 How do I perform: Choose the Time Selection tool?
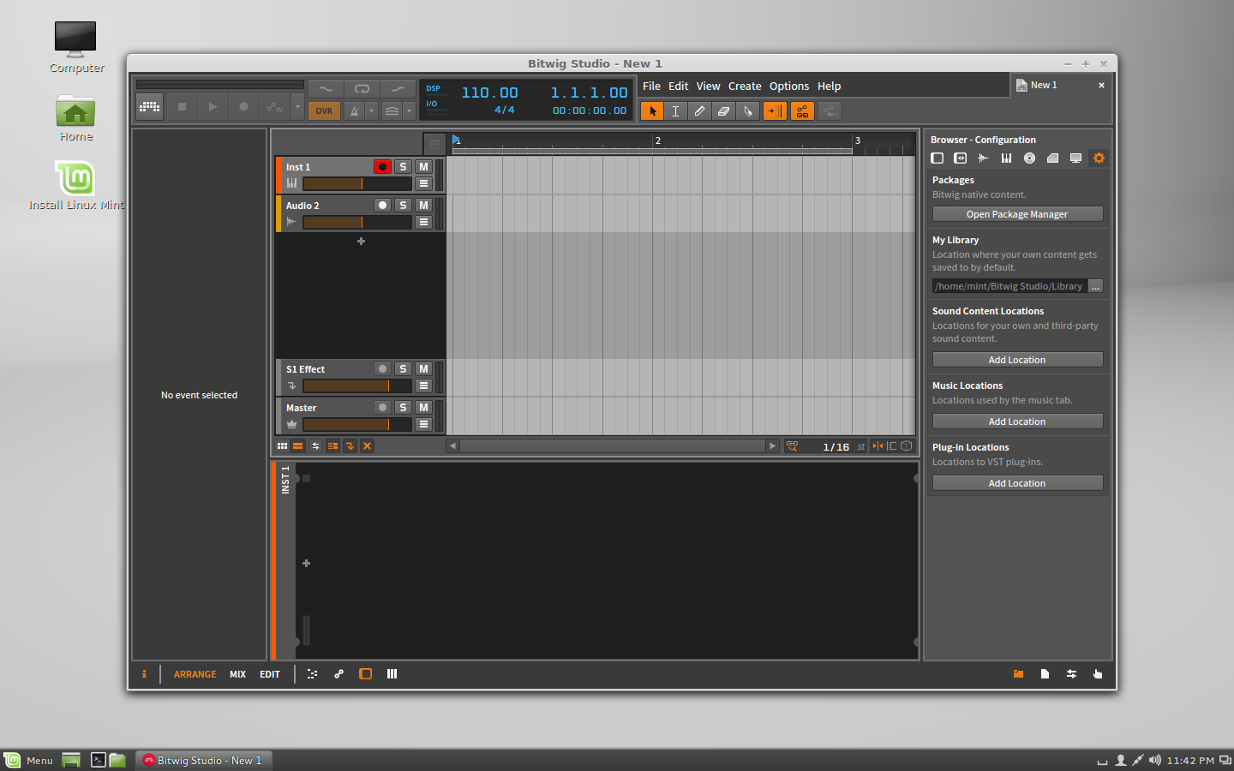[x=675, y=111]
